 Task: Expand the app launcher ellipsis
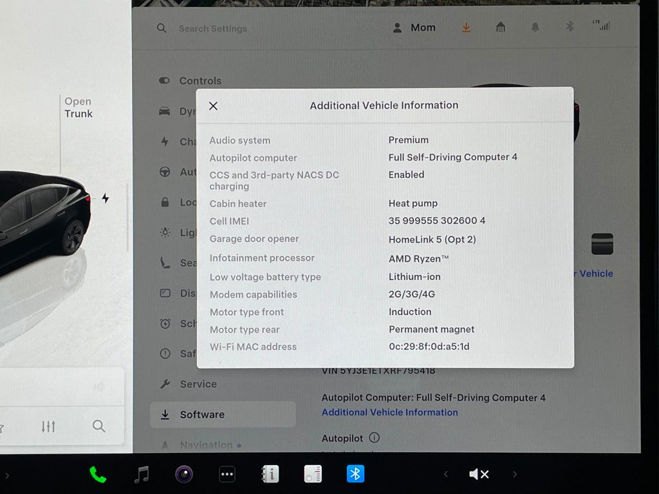coord(227,474)
